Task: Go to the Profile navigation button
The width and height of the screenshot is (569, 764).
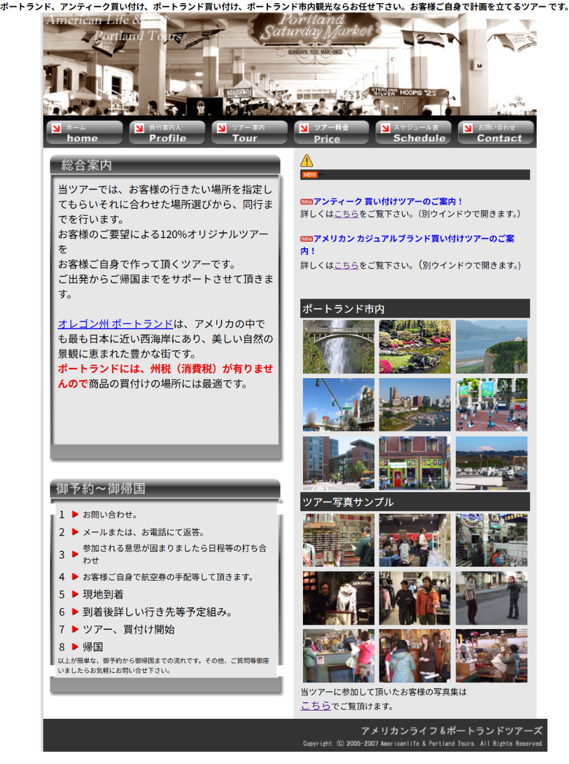Action: point(167,133)
